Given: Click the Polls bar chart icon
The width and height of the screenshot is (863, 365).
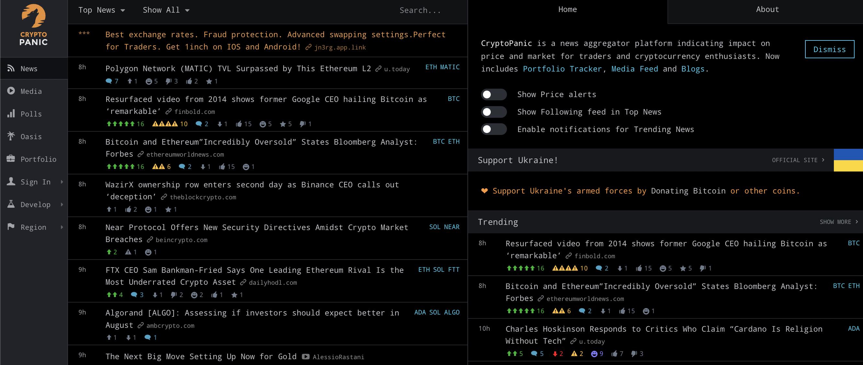Looking at the screenshot, I should (x=11, y=114).
